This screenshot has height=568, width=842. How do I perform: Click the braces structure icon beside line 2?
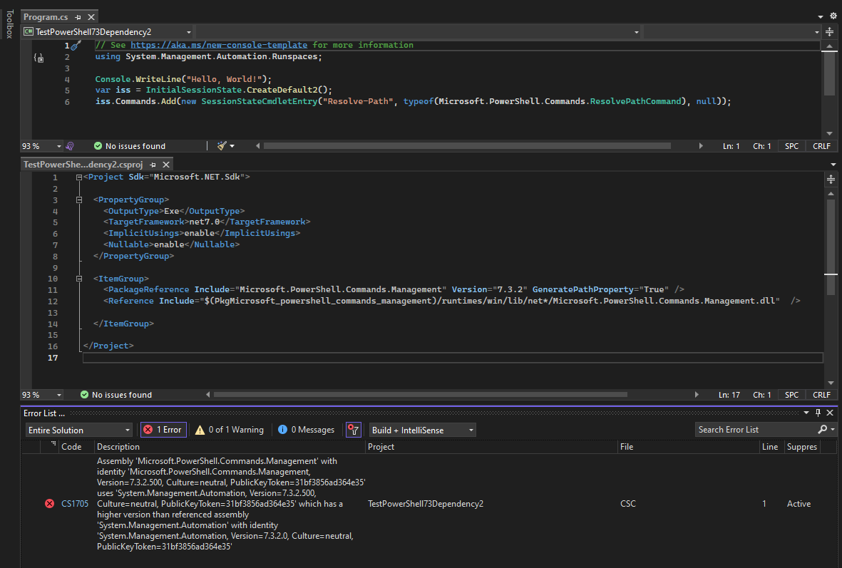38,57
